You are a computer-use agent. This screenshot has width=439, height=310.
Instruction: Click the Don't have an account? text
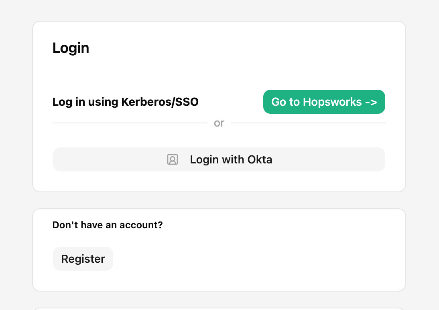click(x=108, y=225)
